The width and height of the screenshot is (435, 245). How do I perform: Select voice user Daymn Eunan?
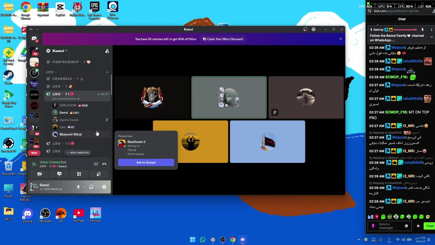point(81,120)
